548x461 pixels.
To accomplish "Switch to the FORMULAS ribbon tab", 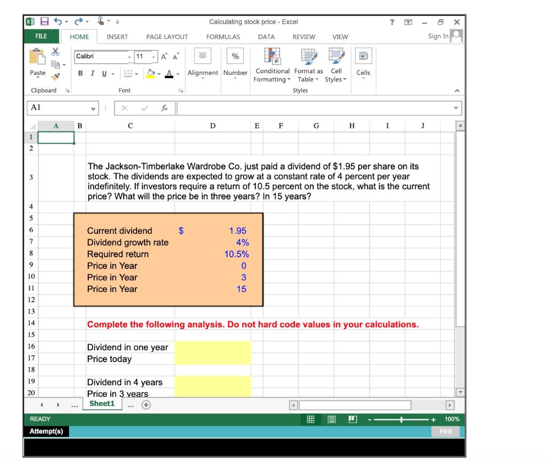I will pos(222,36).
